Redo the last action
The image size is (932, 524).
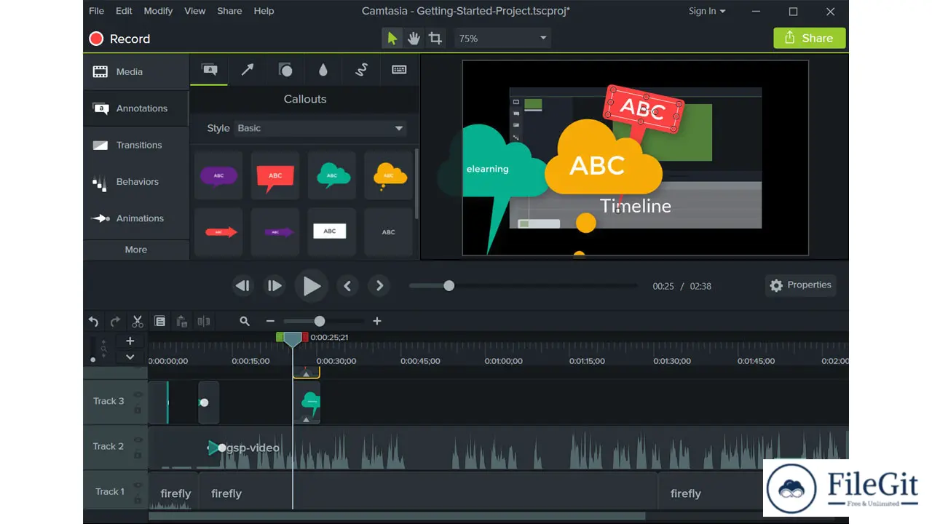(115, 321)
